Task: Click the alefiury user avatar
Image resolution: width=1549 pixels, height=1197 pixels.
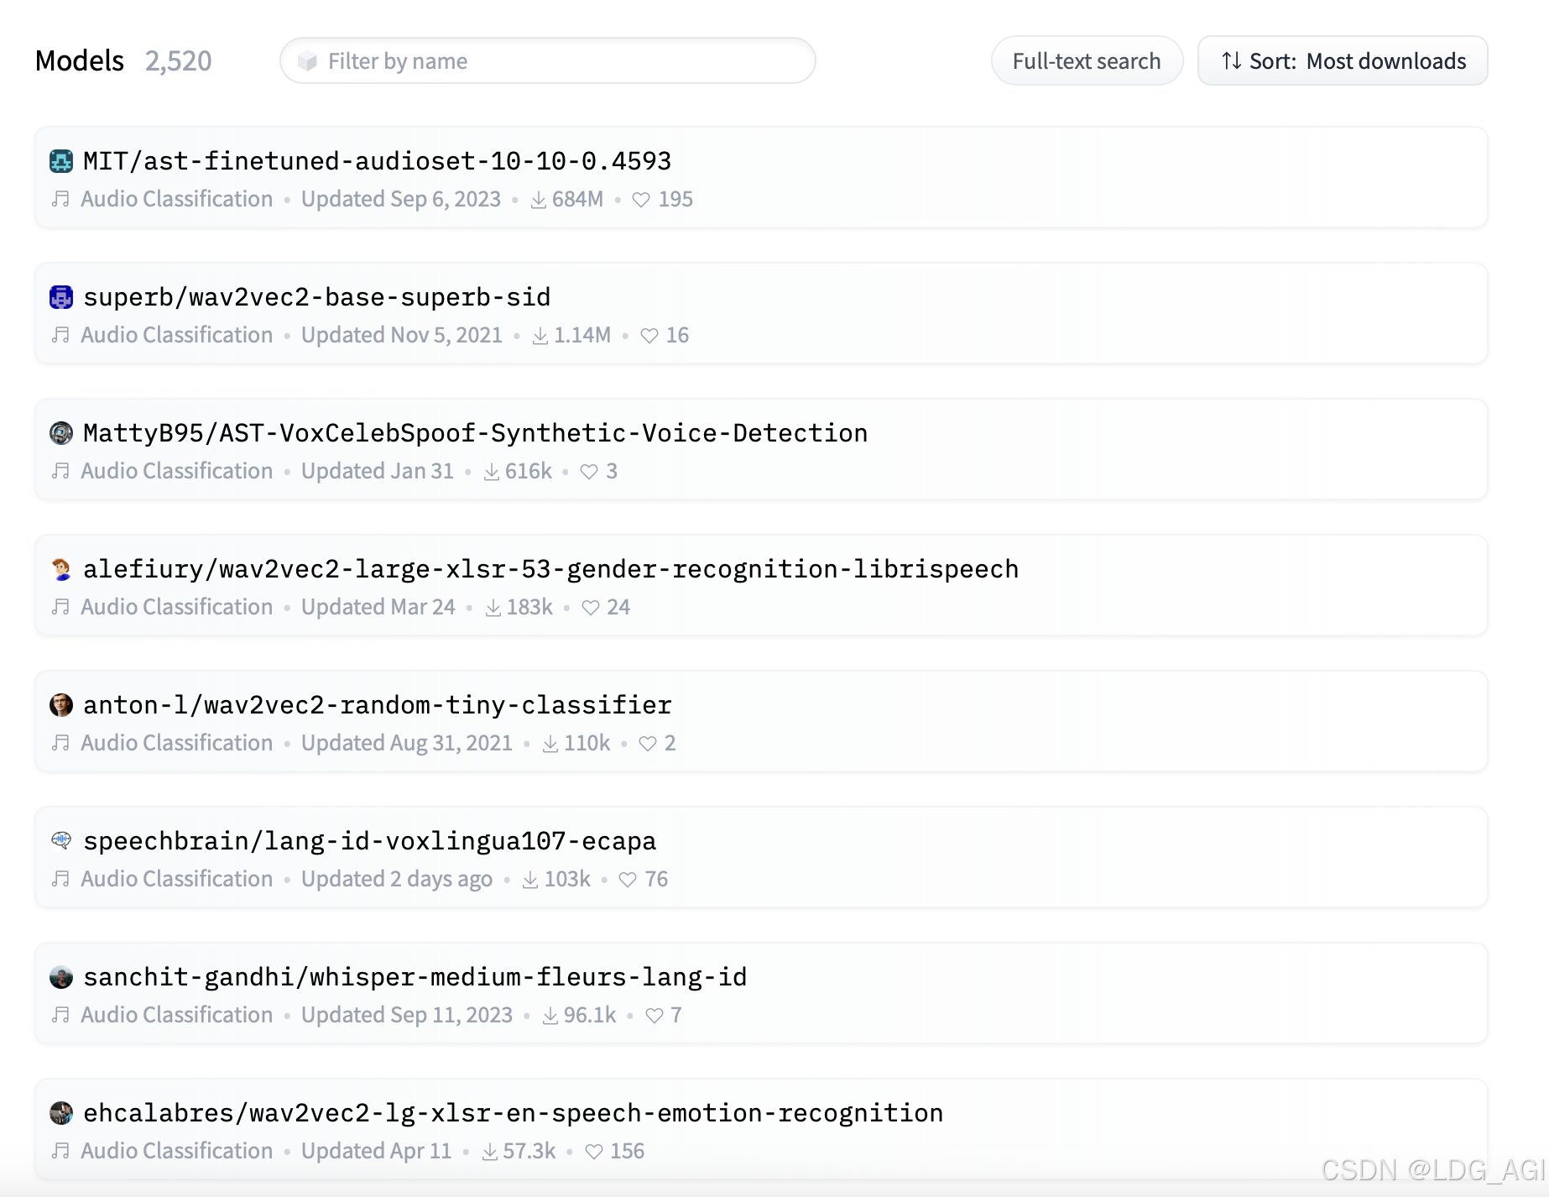Action: click(61, 568)
